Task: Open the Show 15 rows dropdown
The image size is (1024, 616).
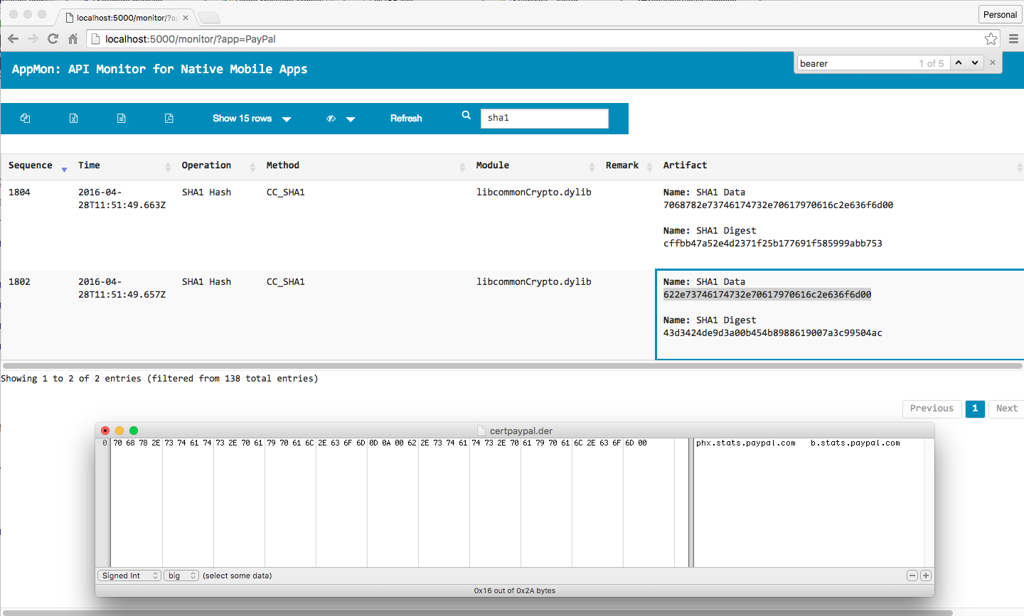Action: coord(252,119)
